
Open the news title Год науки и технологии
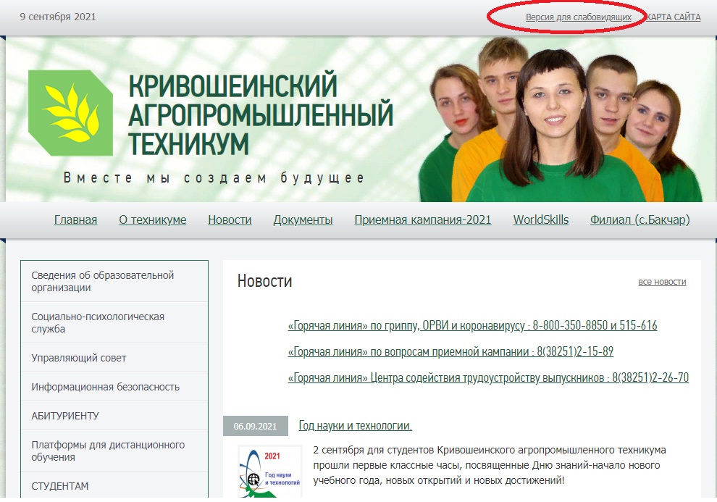point(356,426)
